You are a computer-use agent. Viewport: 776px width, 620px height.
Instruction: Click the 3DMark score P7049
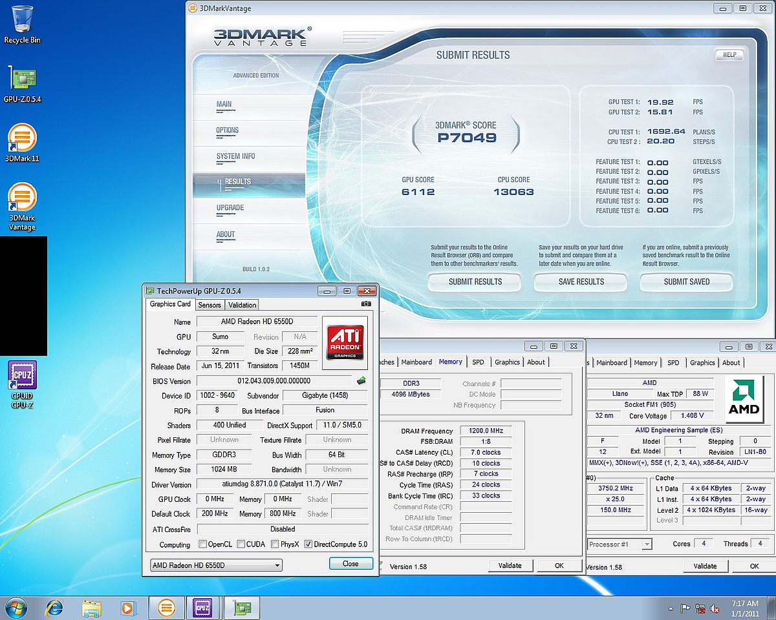(x=467, y=138)
